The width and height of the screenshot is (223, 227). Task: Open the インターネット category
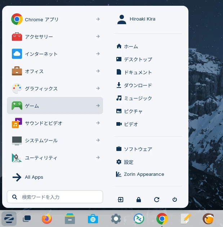55,54
